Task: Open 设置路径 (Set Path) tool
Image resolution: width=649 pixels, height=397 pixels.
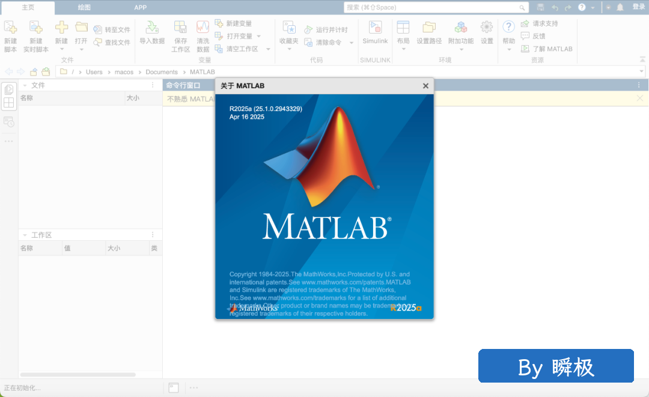Action: [x=429, y=28]
